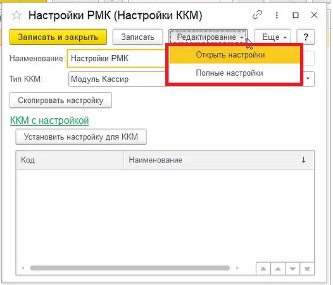This screenshot has width=333, height=285.
Task: Move up one row with the up arrow icon
Action: click(x=278, y=269)
